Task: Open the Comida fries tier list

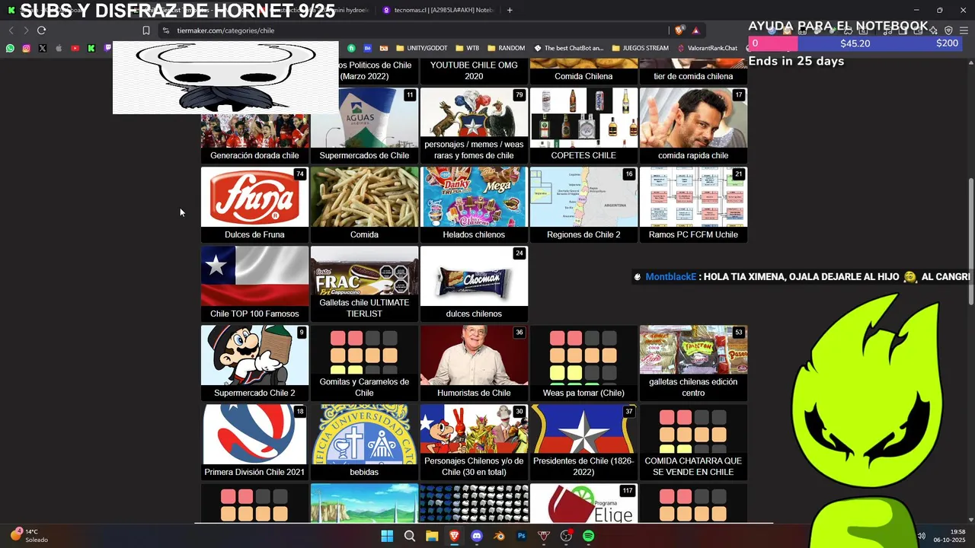Action: click(364, 204)
